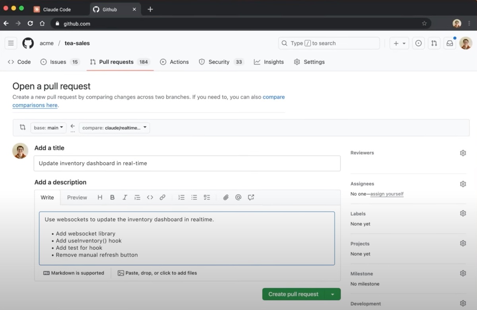Open the Labels gear settings
477x310 pixels.
(463, 213)
